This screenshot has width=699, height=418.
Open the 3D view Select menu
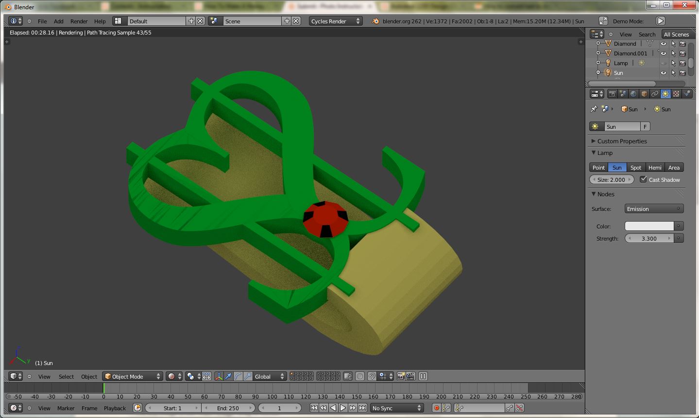66,376
